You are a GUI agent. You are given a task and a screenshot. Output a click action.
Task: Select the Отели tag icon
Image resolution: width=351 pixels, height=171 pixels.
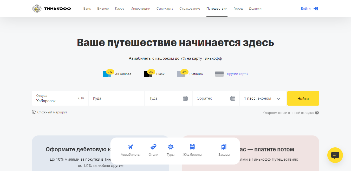pos(153,147)
